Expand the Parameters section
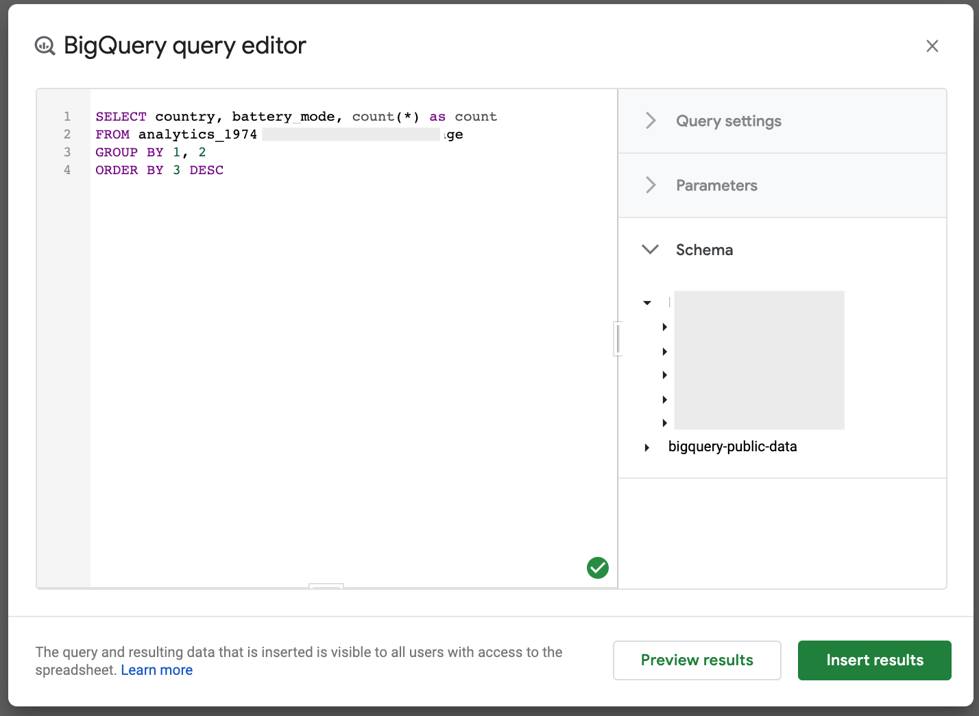The height and width of the screenshot is (716, 979). [x=716, y=186]
